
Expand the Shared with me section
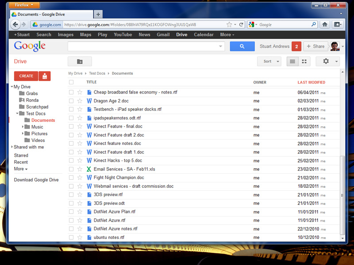pyautogui.click(x=12, y=147)
